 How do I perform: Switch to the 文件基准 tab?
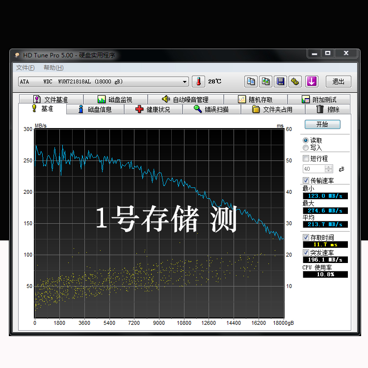pyautogui.click(x=51, y=100)
